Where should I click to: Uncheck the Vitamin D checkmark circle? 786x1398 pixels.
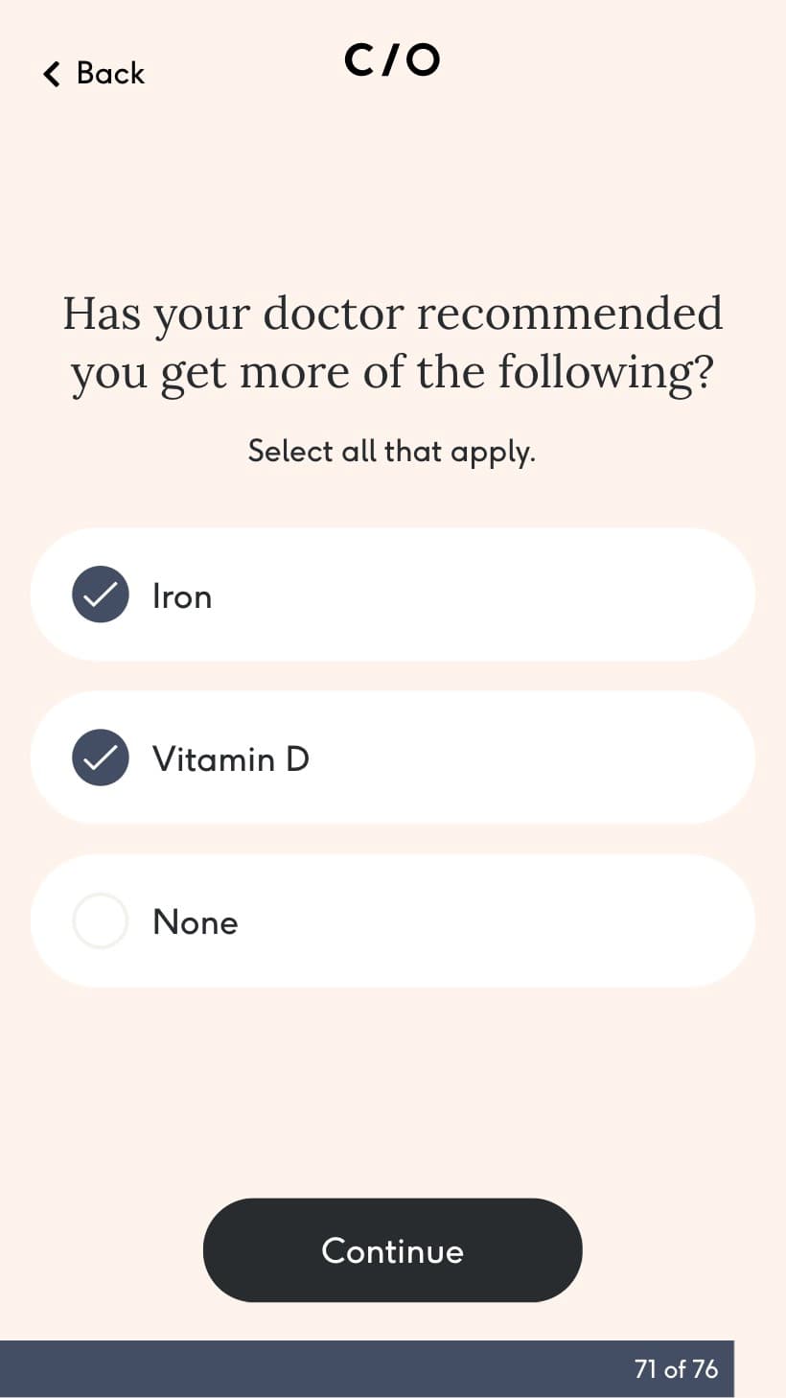101,757
